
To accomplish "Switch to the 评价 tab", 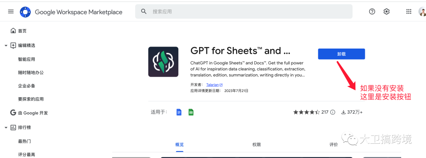I will click(x=334, y=145).
